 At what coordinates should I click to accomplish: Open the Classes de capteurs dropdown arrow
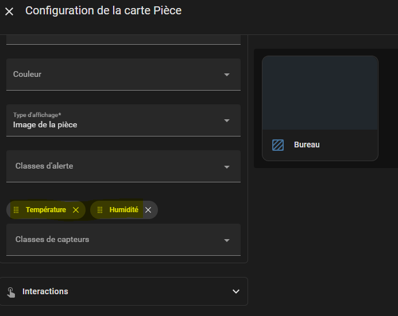coord(227,240)
